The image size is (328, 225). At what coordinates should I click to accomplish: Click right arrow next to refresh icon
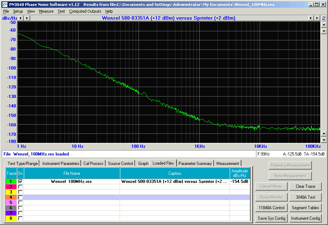click(317, 18)
